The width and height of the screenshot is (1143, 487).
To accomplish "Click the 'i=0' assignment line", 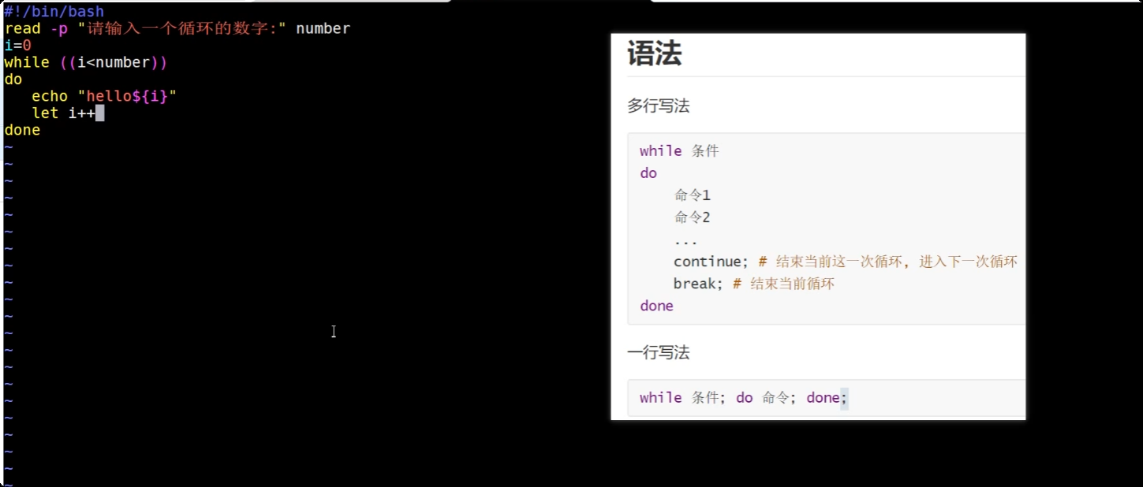I will 17,46.
